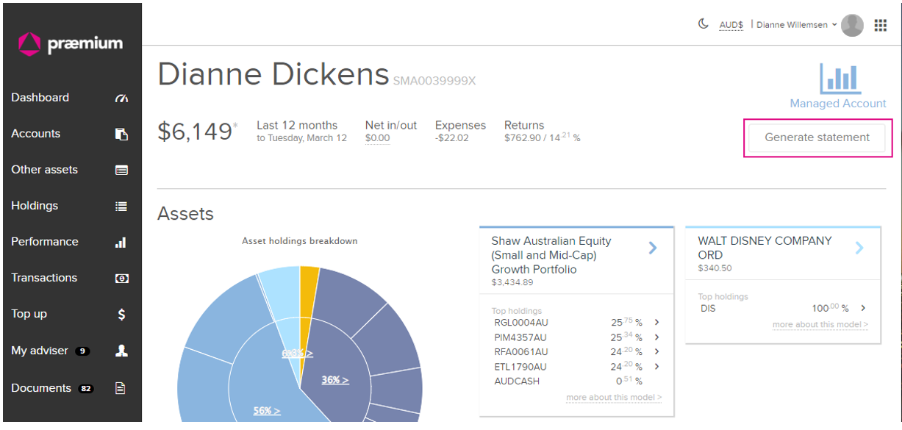
Task: Expand the PIM4357AU holding chevron
Action: [x=656, y=337]
